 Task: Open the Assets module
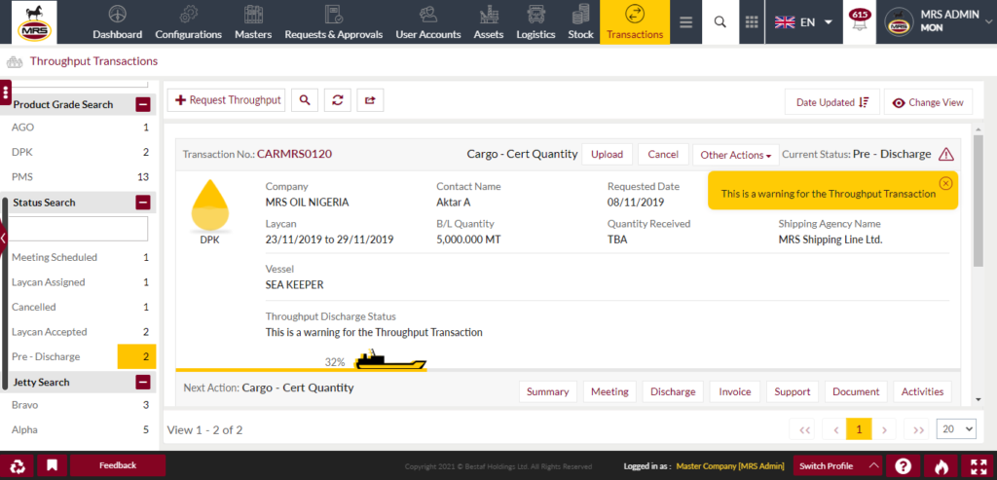[489, 22]
